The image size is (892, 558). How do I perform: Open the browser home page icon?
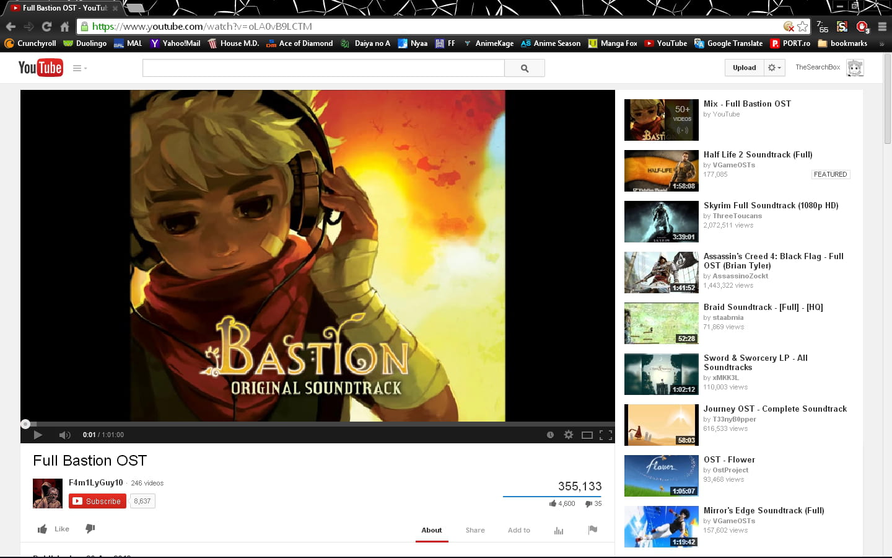pos(64,27)
